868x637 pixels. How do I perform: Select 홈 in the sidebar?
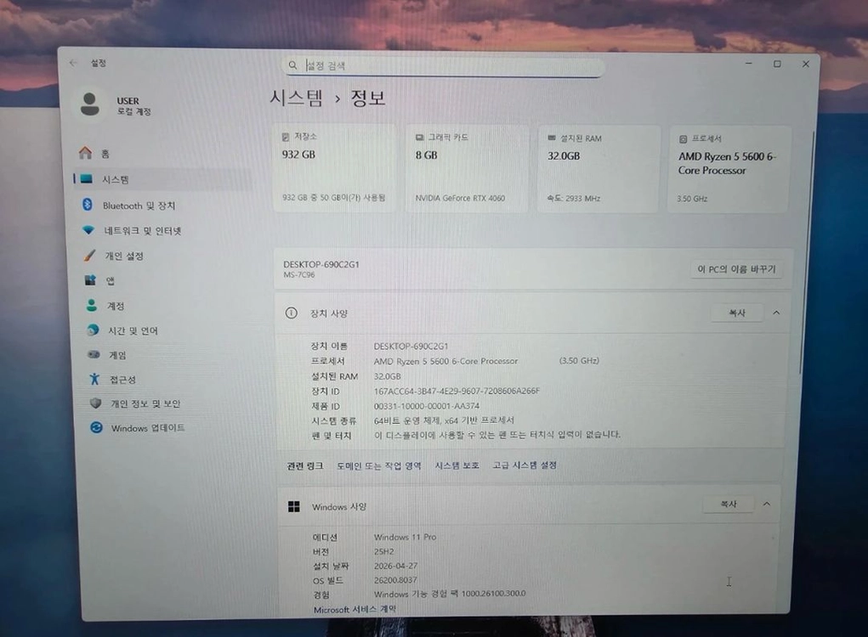pyautogui.click(x=162, y=153)
